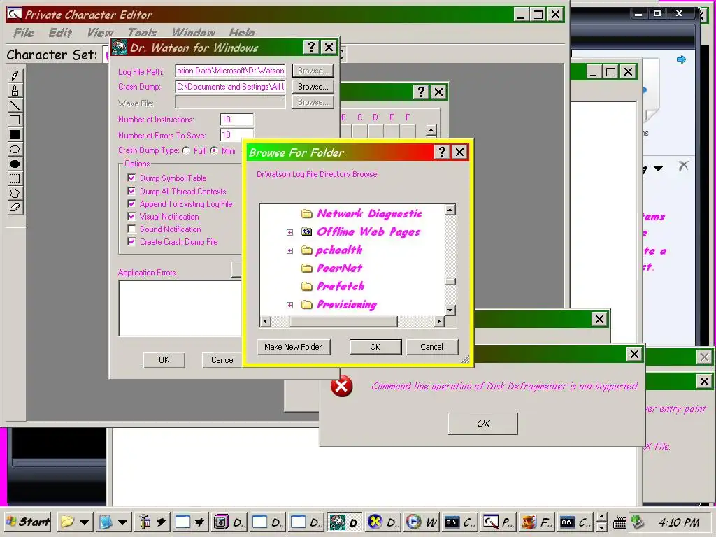
Task: Click into Number of Errors To Save field
Action: (x=236, y=135)
